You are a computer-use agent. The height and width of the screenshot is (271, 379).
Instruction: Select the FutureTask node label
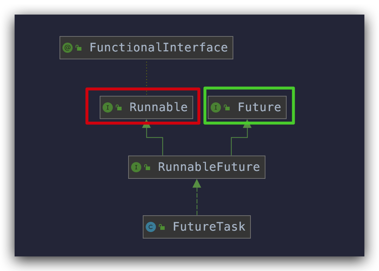click(x=209, y=227)
